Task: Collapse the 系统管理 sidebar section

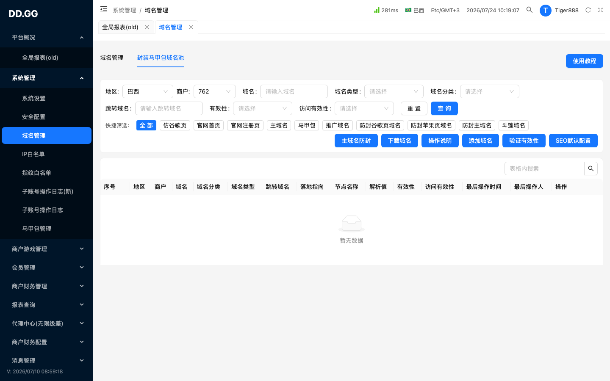Action: pyautogui.click(x=47, y=78)
